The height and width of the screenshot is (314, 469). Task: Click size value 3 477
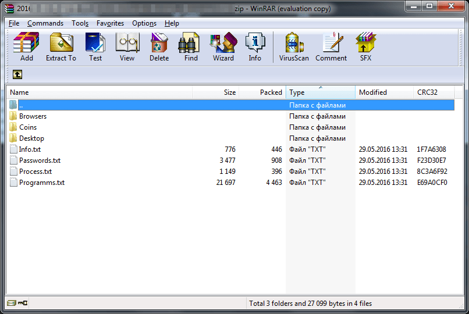228,160
